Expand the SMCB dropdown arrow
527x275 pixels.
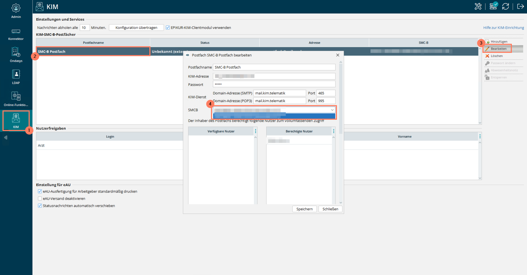332,110
